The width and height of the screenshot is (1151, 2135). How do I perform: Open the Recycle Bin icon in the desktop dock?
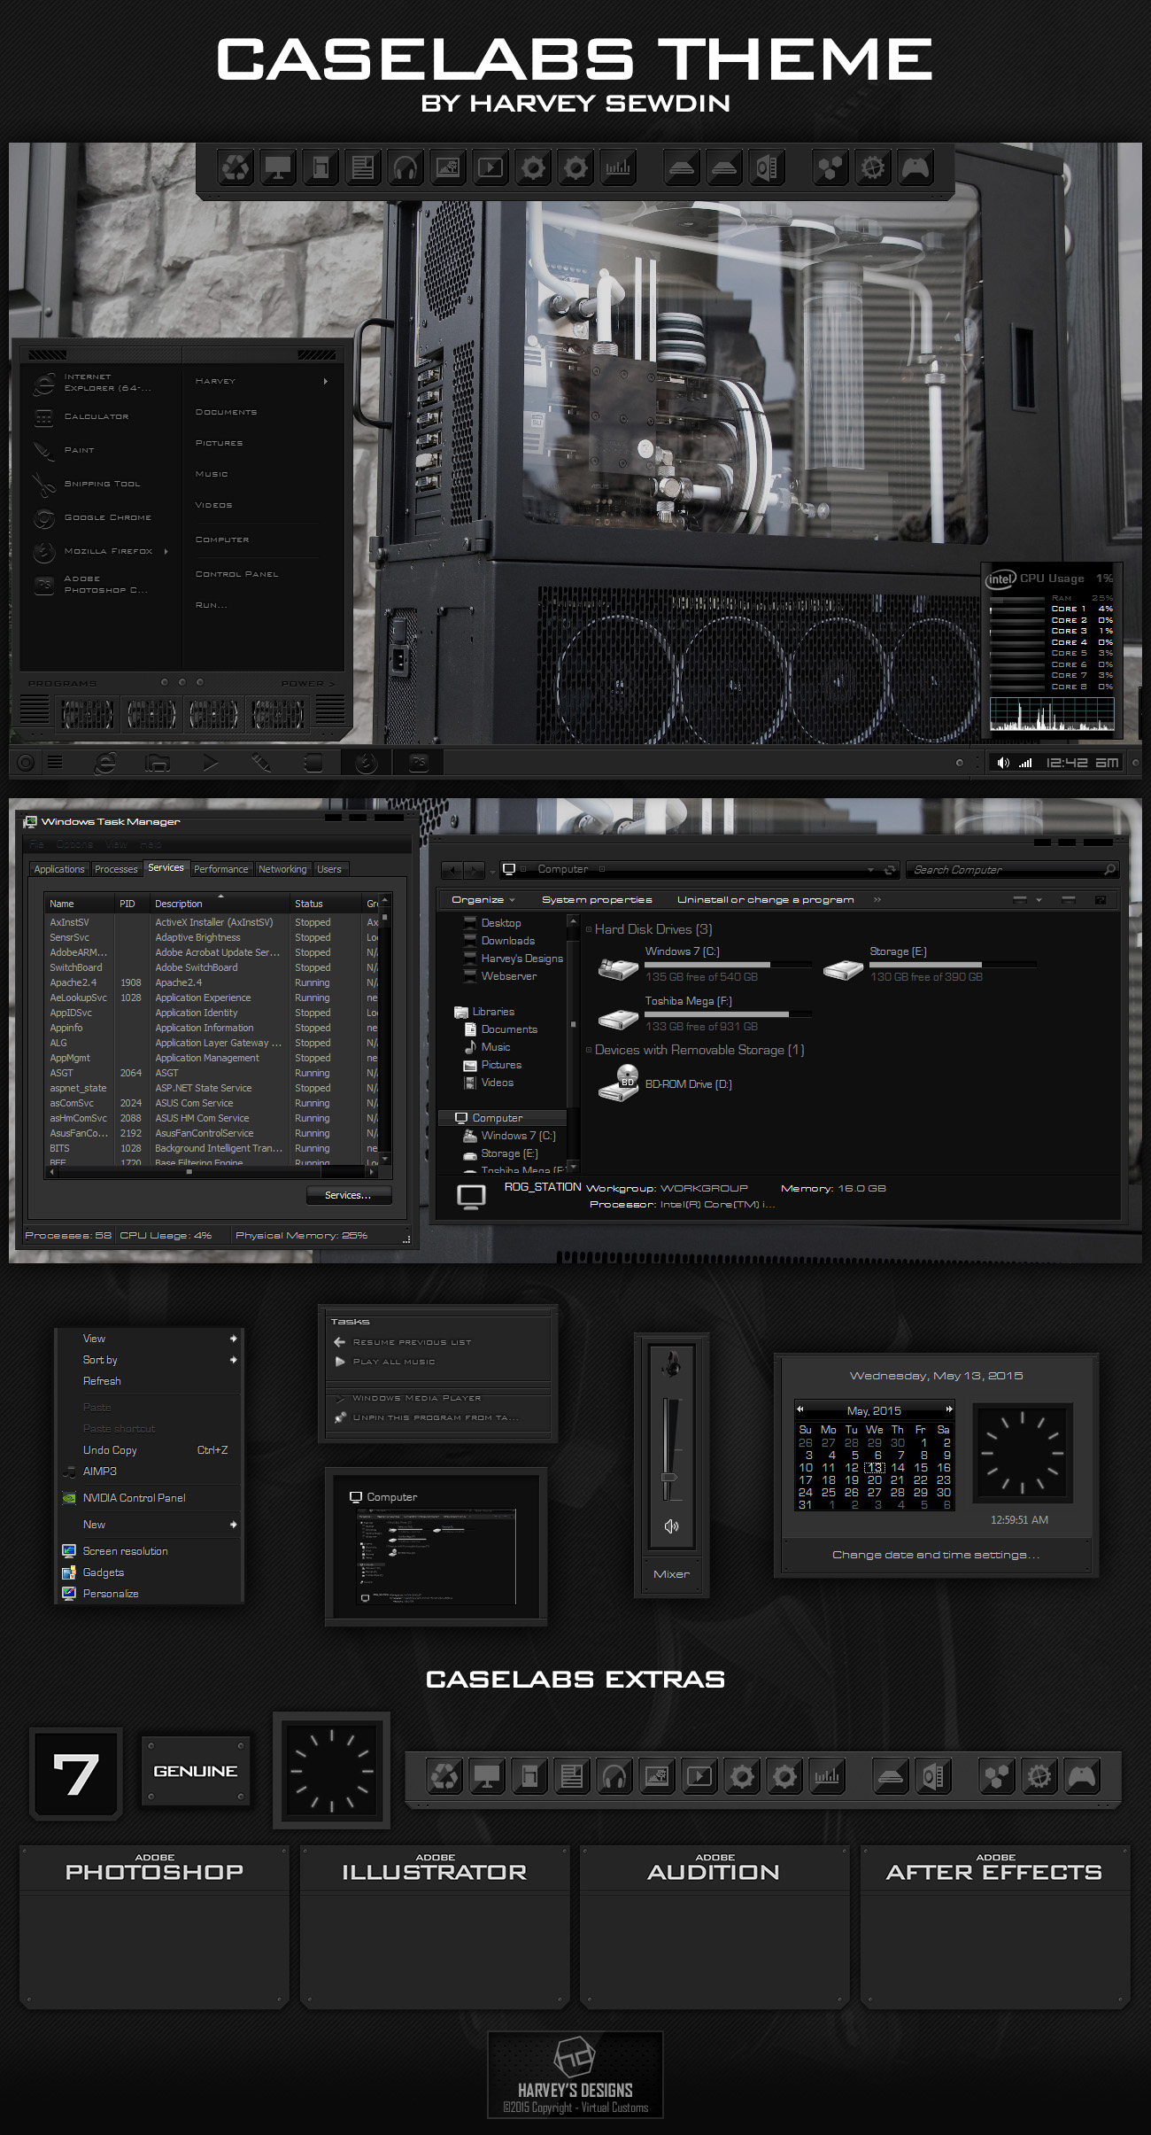[236, 167]
